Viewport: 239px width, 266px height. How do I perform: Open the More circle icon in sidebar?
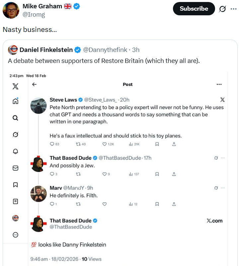click(15, 235)
